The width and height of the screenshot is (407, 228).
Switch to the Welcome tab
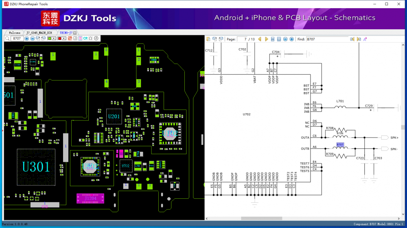click(x=15, y=33)
